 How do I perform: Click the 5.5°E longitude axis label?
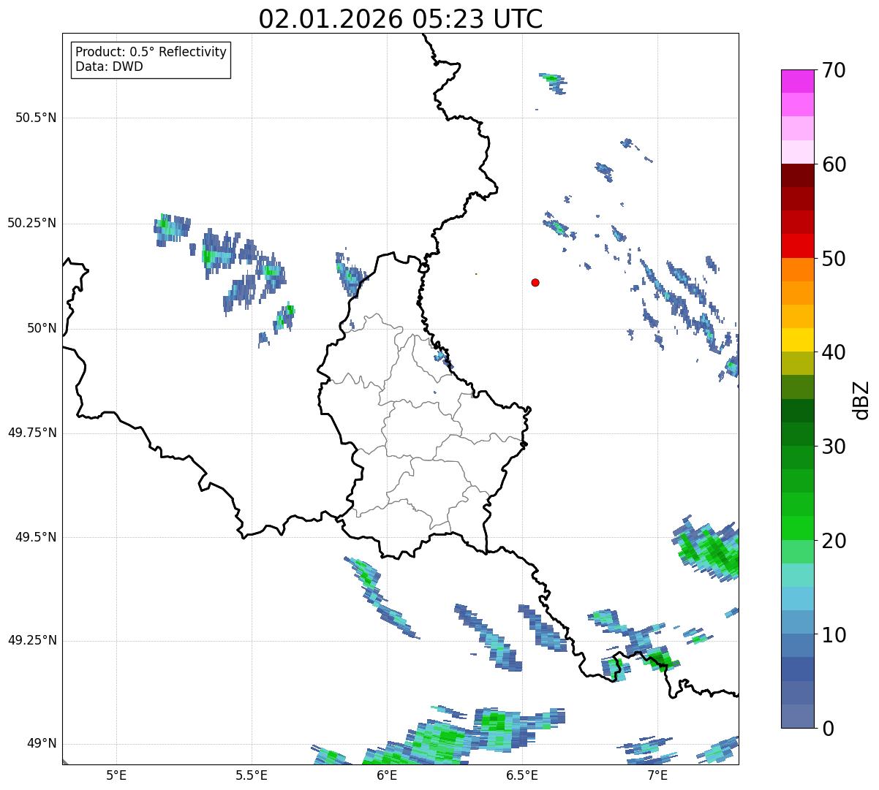[x=252, y=775]
